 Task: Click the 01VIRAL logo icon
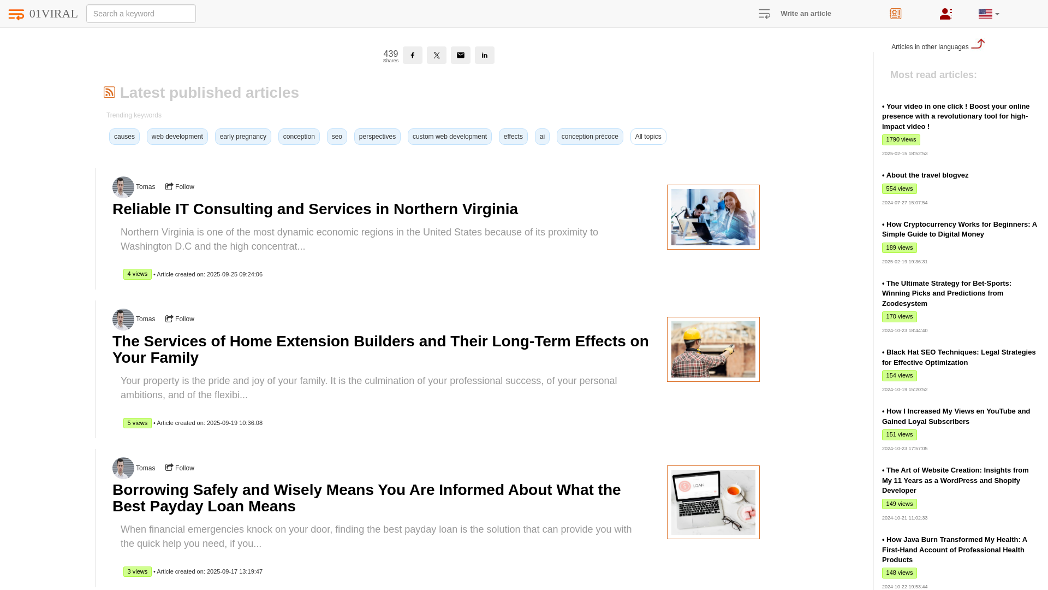point(16,14)
